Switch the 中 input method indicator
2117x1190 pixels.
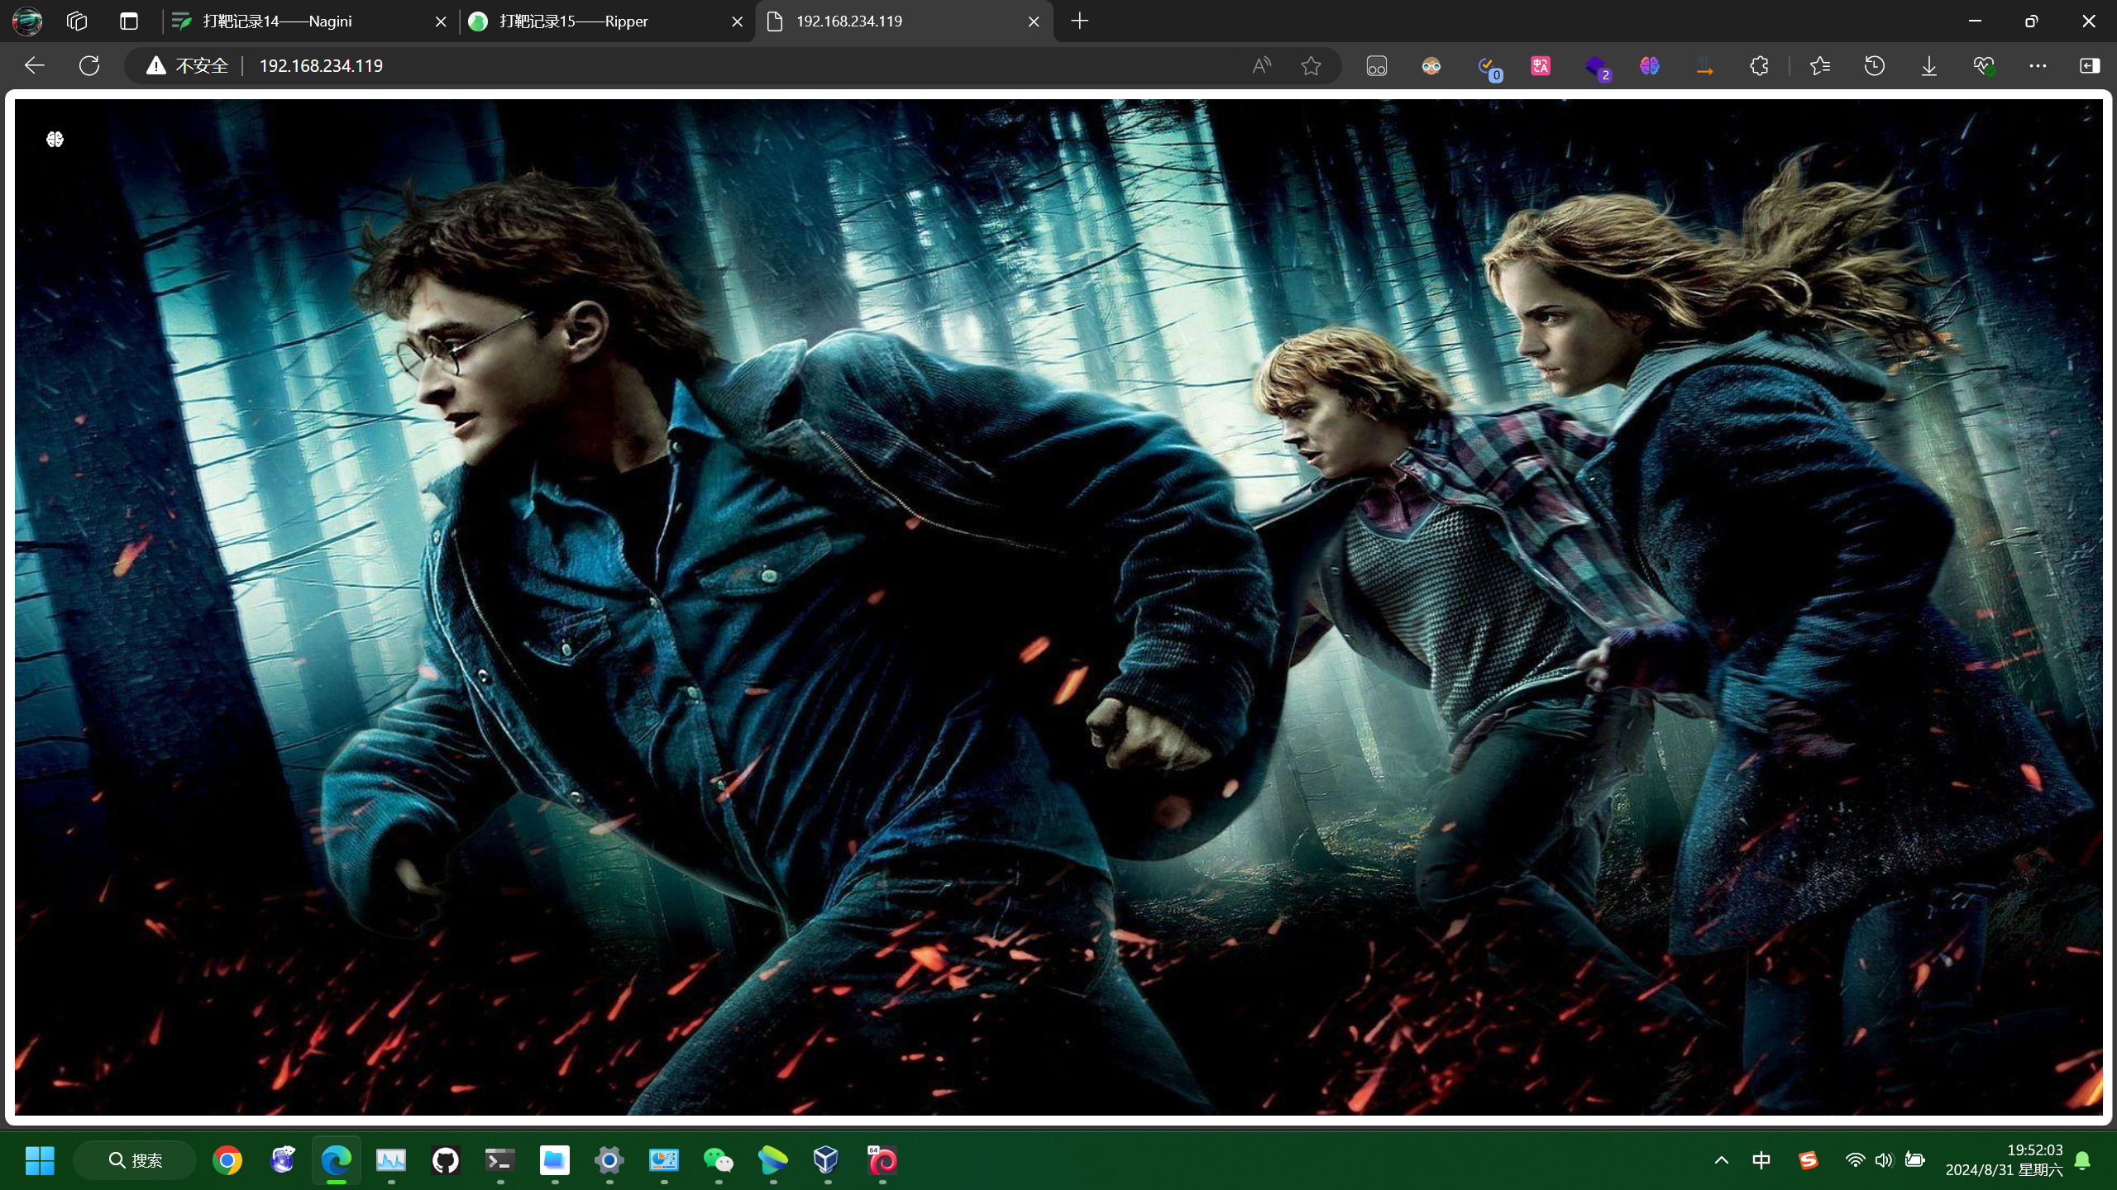click(1761, 1160)
